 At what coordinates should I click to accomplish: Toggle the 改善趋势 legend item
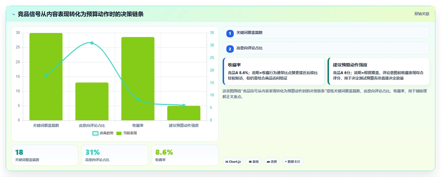click(x=103, y=133)
